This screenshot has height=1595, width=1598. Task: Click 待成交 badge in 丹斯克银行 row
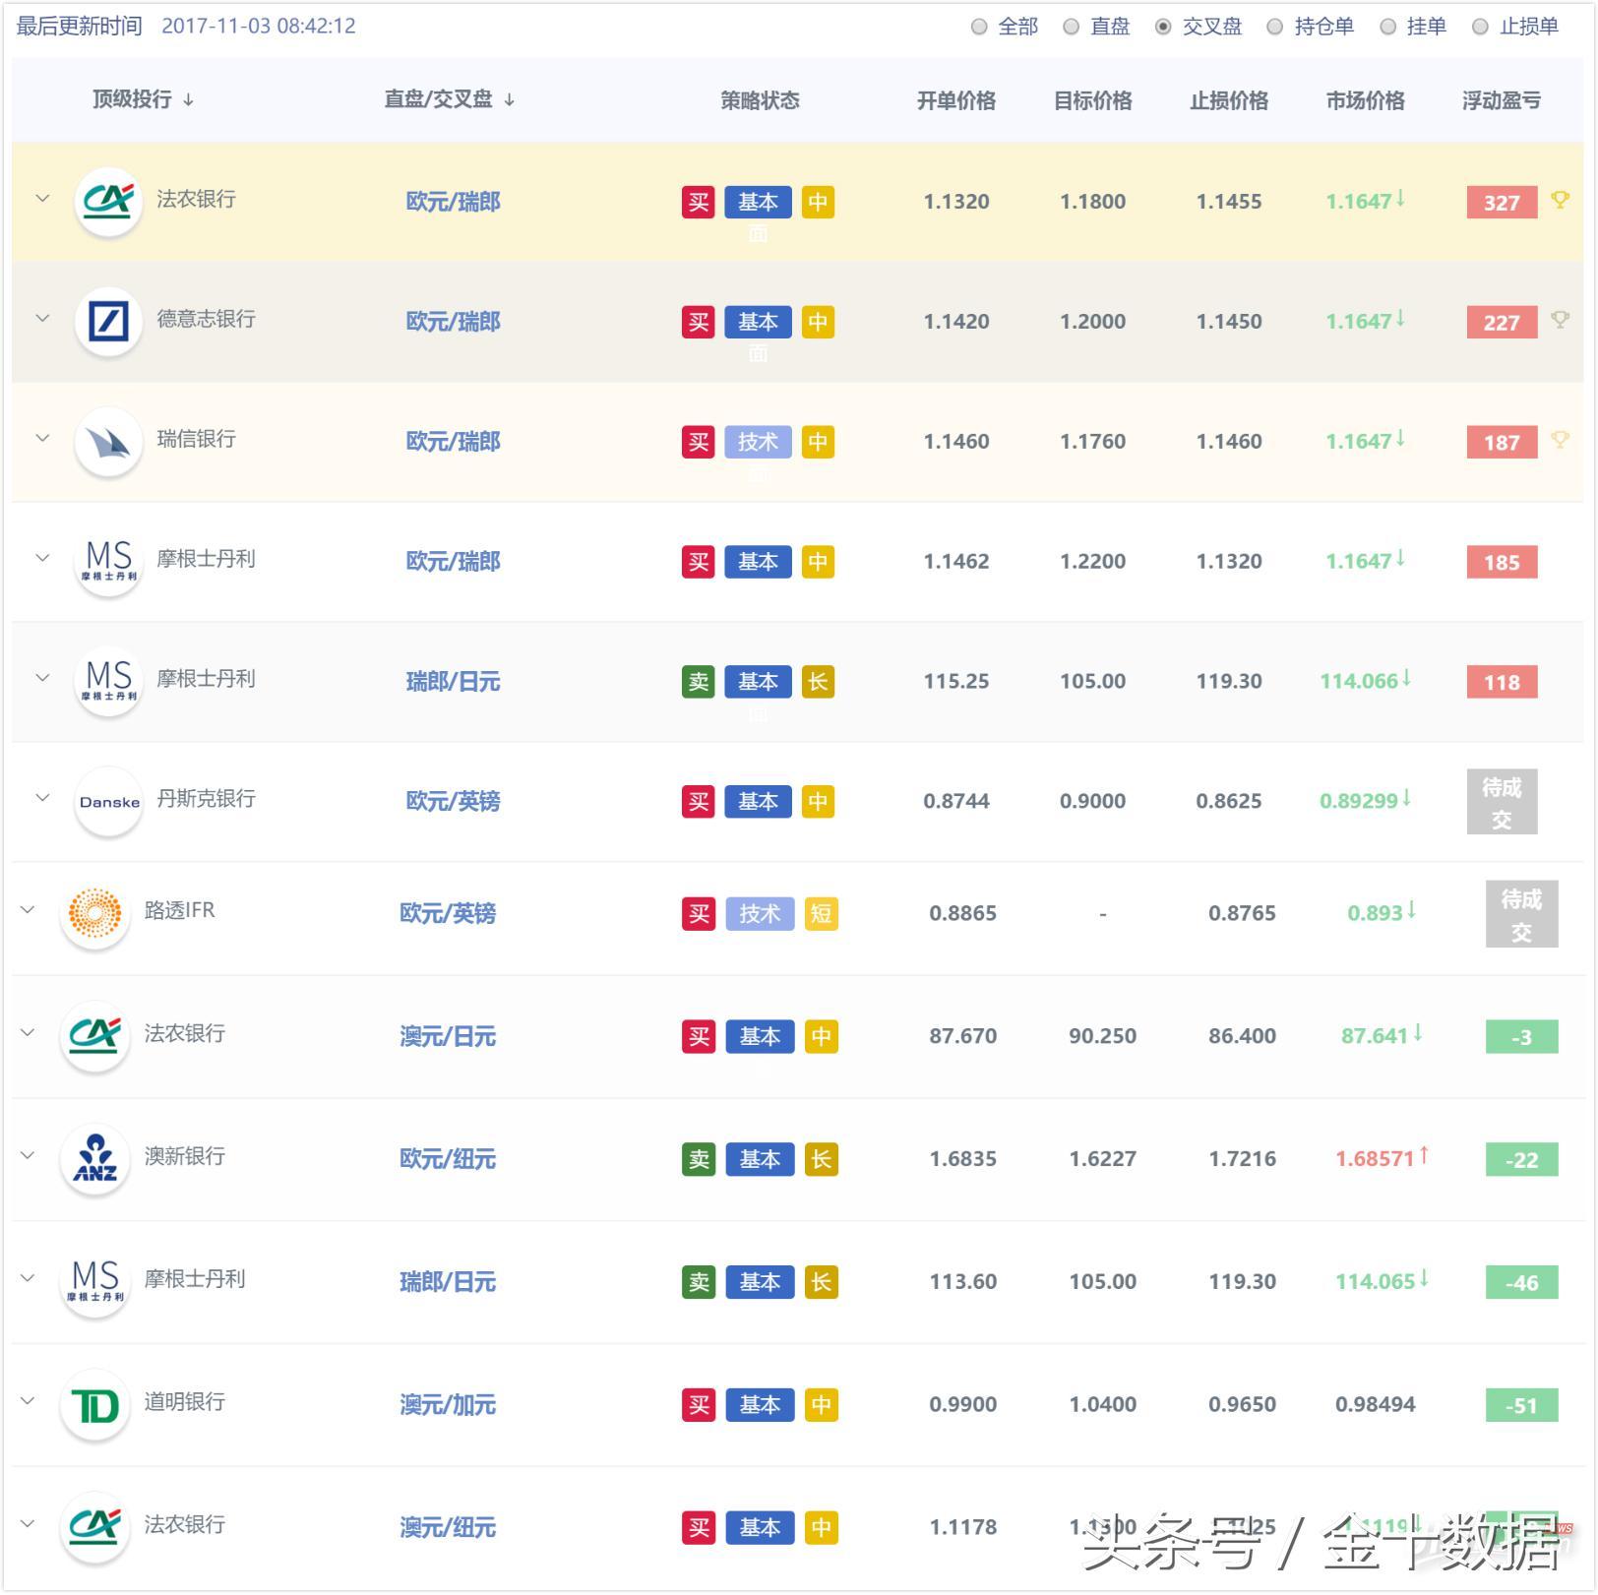[x=1502, y=802]
